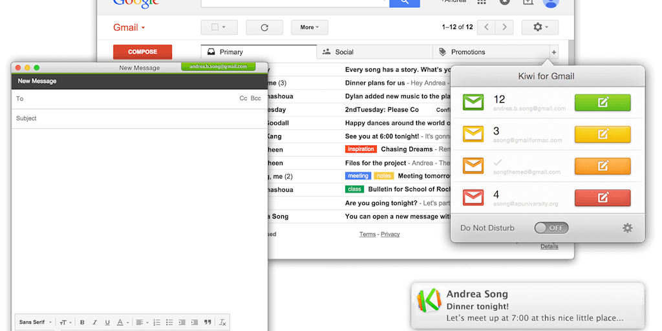This screenshot has width=662, height=331.
Task: Open the text size dropdown
Action: point(65,323)
